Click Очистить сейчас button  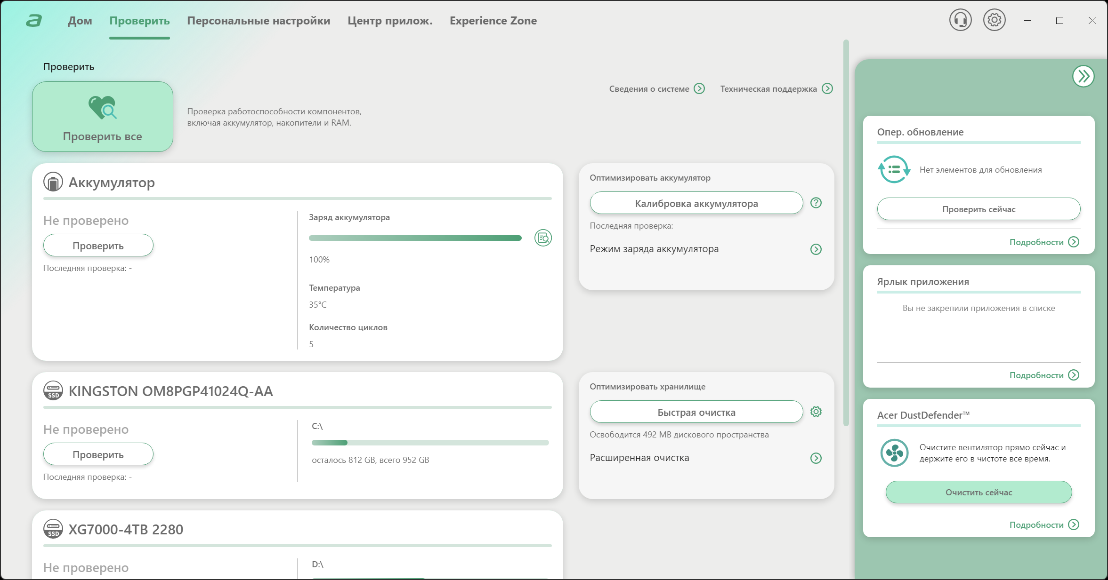click(x=979, y=492)
